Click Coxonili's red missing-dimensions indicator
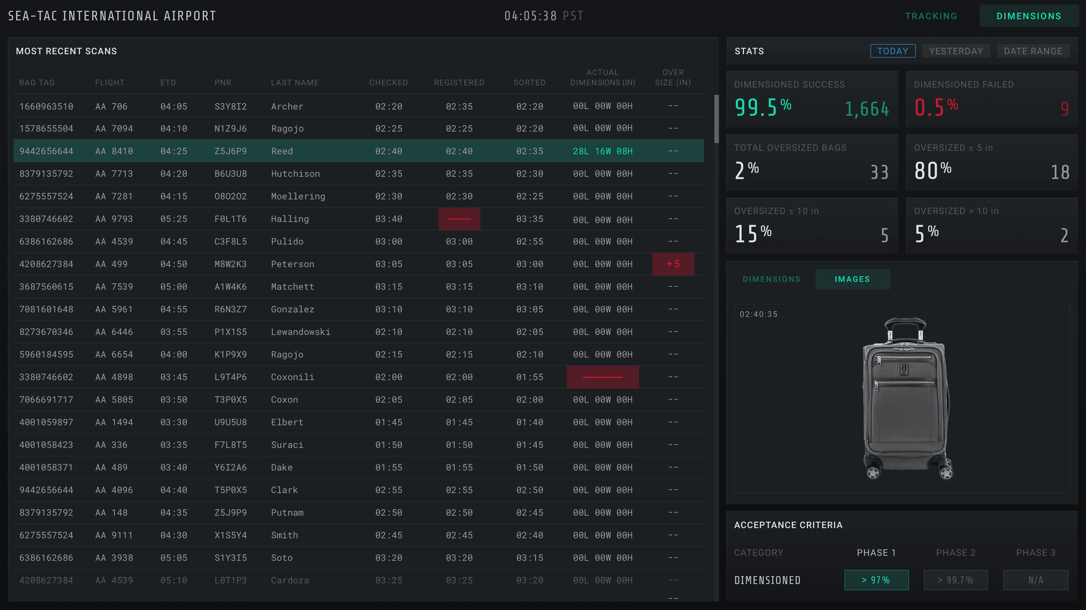This screenshot has width=1086, height=610. (602, 377)
